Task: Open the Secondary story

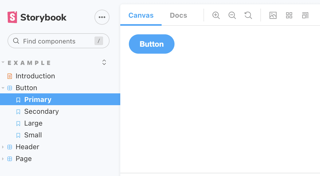Action: pos(41,111)
